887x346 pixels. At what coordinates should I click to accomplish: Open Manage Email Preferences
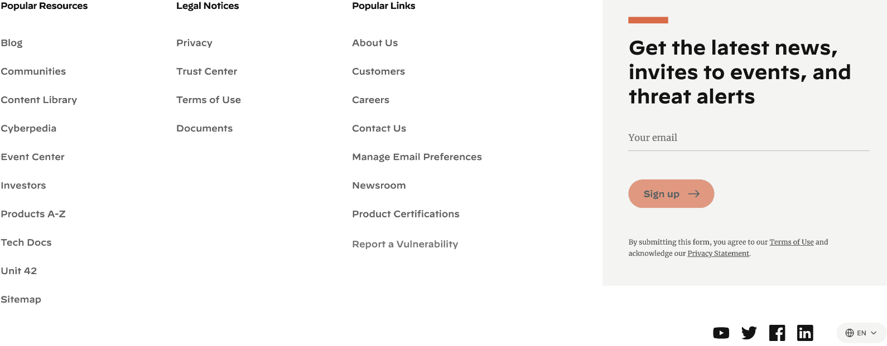(417, 157)
